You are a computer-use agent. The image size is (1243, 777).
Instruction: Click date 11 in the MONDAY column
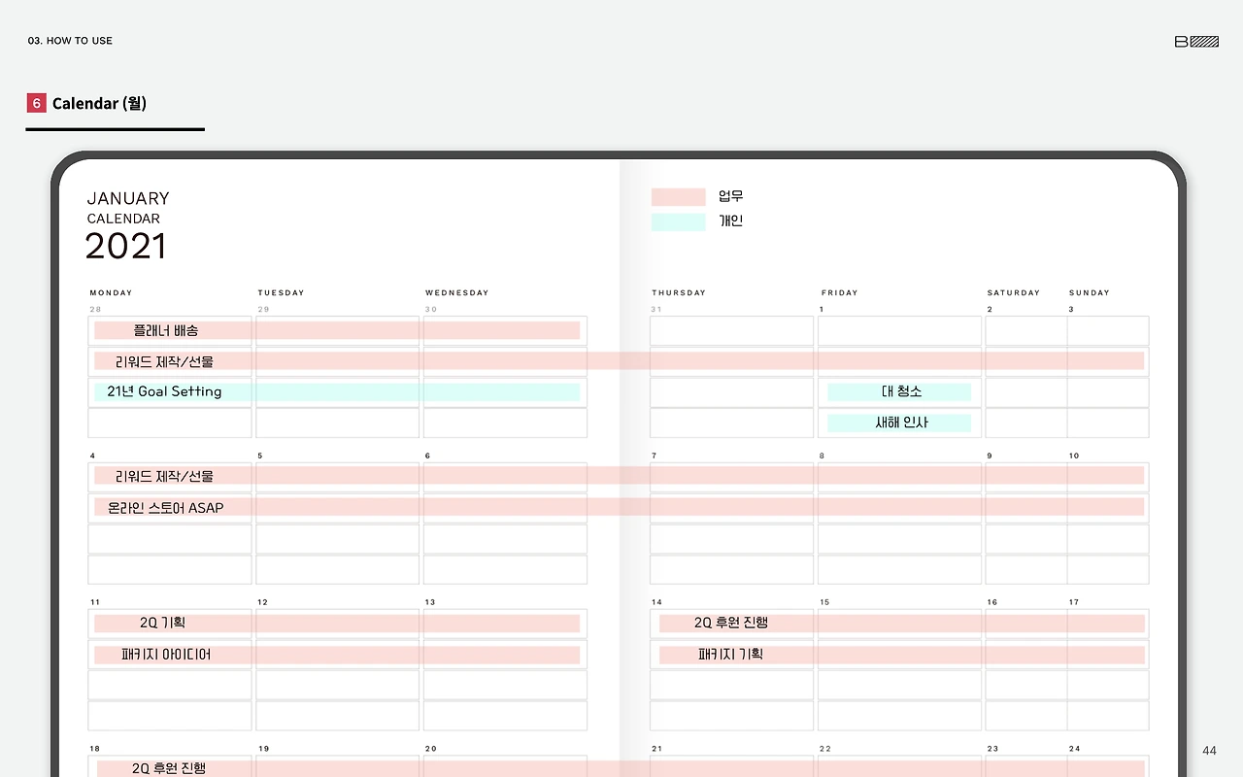95,602
